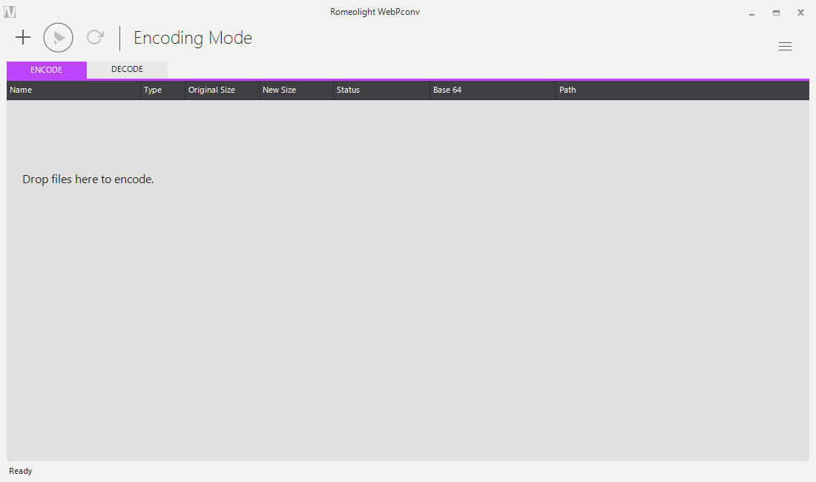Switch to the DECODE tab
Viewport: 816px width, 482px height.
[x=127, y=68]
